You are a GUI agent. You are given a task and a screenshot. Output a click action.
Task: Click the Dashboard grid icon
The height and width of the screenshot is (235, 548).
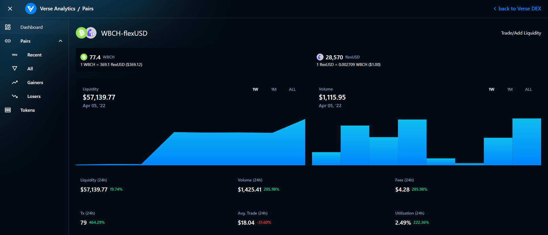click(8, 27)
